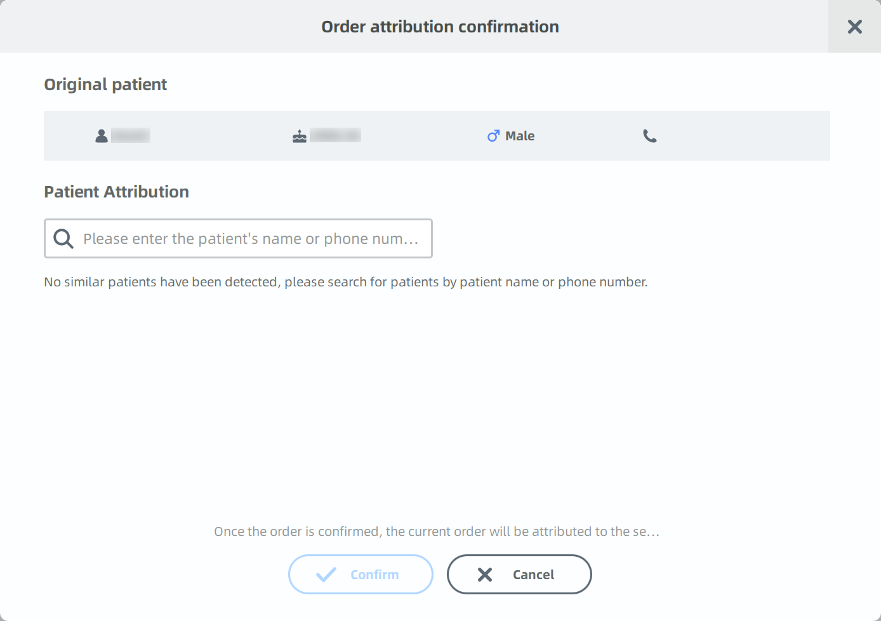The image size is (881, 621).
Task: Click the truncated order confirmation notice
Action: (x=437, y=531)
